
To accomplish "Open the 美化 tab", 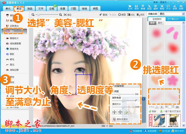I will 8,9.
